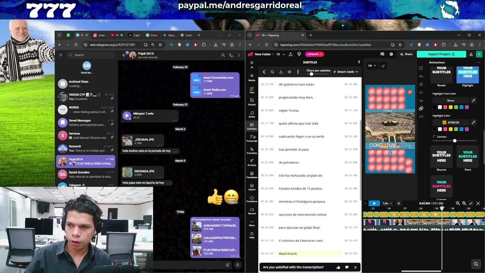
Task: Switch to the Subtitles sidebar tab
Action: 252,126
